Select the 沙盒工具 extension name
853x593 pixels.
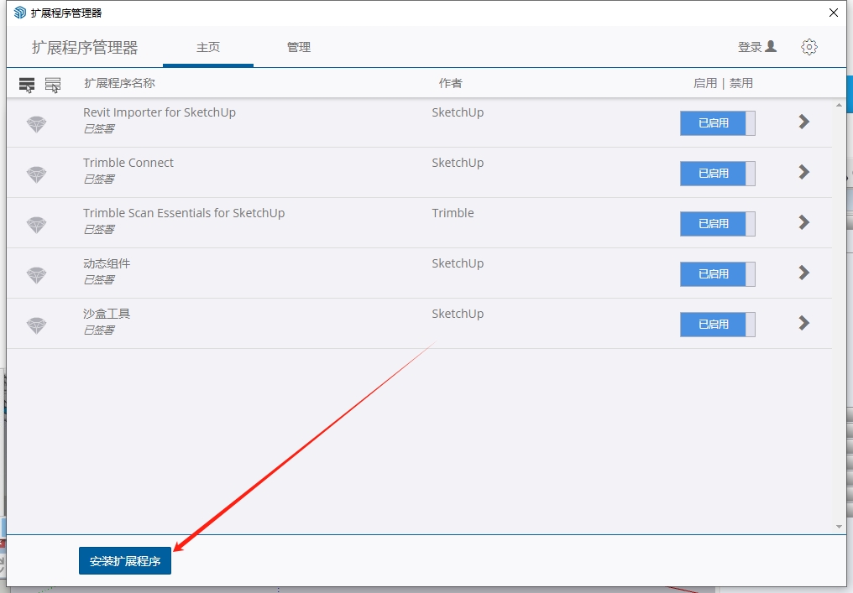(107, 314)
